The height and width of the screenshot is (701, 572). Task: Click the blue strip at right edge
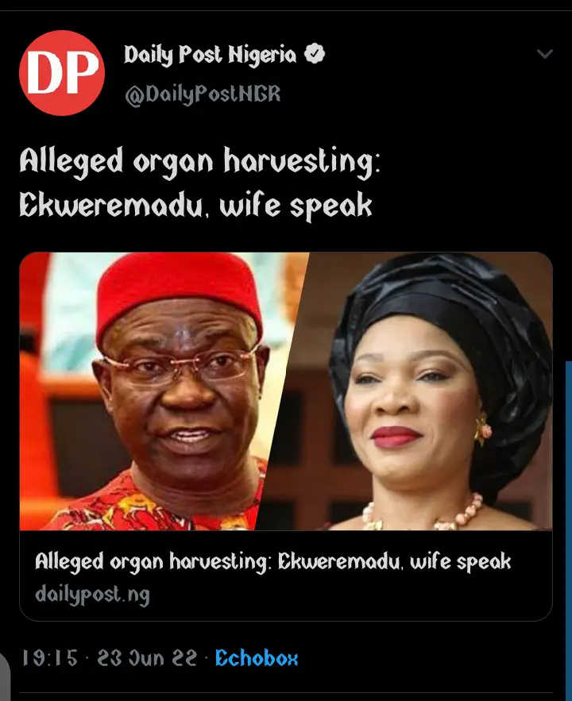click(x=568, y=530)
